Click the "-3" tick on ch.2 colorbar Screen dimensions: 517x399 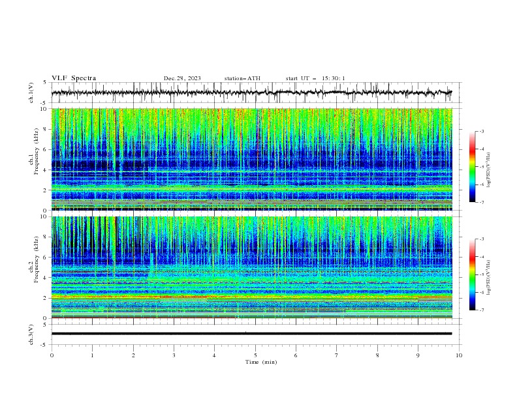[x=482, y=239]
